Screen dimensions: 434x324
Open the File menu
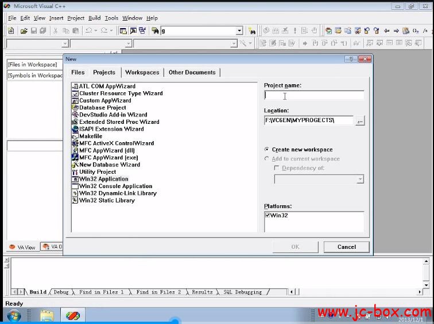coord(12,18)
